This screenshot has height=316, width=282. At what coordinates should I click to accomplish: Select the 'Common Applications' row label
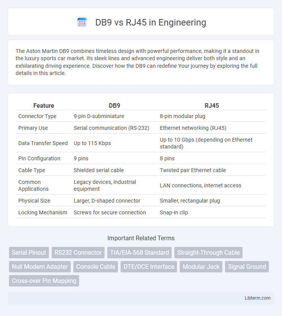34,185
